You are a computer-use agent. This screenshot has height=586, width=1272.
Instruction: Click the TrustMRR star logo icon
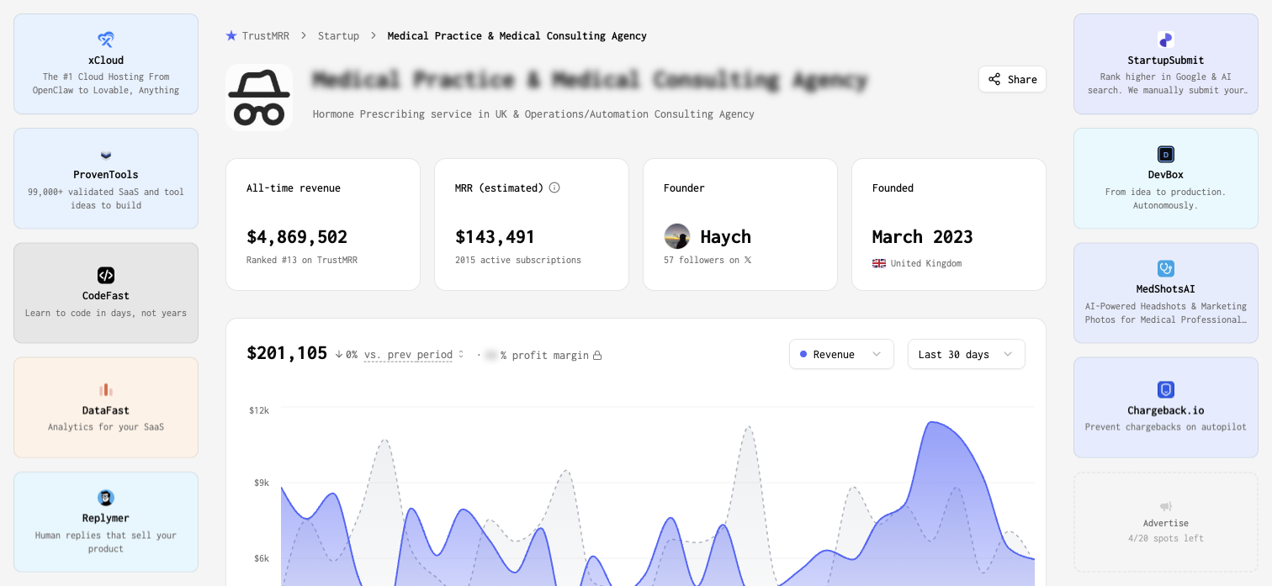point(231,35)
